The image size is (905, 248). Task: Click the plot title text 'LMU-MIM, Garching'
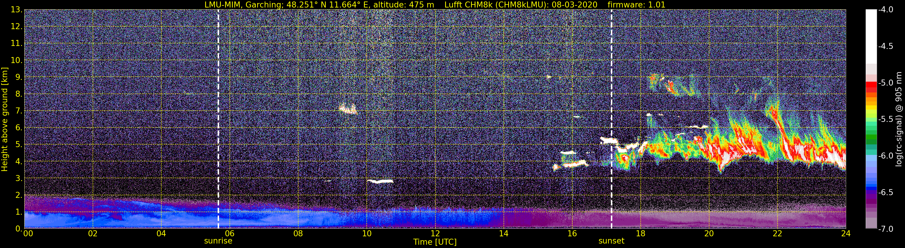click(243, 5)
